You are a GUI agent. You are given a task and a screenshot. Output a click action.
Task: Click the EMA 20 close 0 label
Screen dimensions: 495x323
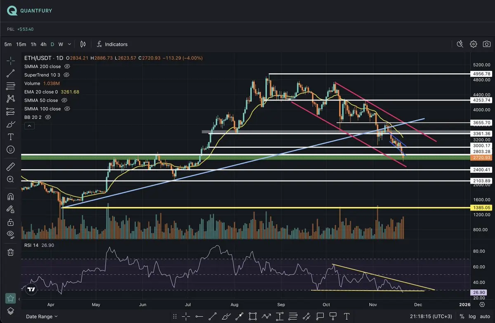41,92
